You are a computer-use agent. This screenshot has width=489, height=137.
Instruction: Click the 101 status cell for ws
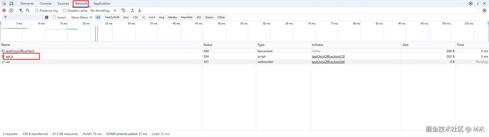click(206, 62)
